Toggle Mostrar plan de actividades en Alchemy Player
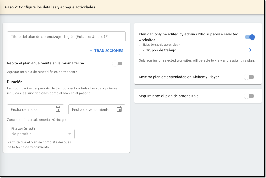 [x=249, y=77]
